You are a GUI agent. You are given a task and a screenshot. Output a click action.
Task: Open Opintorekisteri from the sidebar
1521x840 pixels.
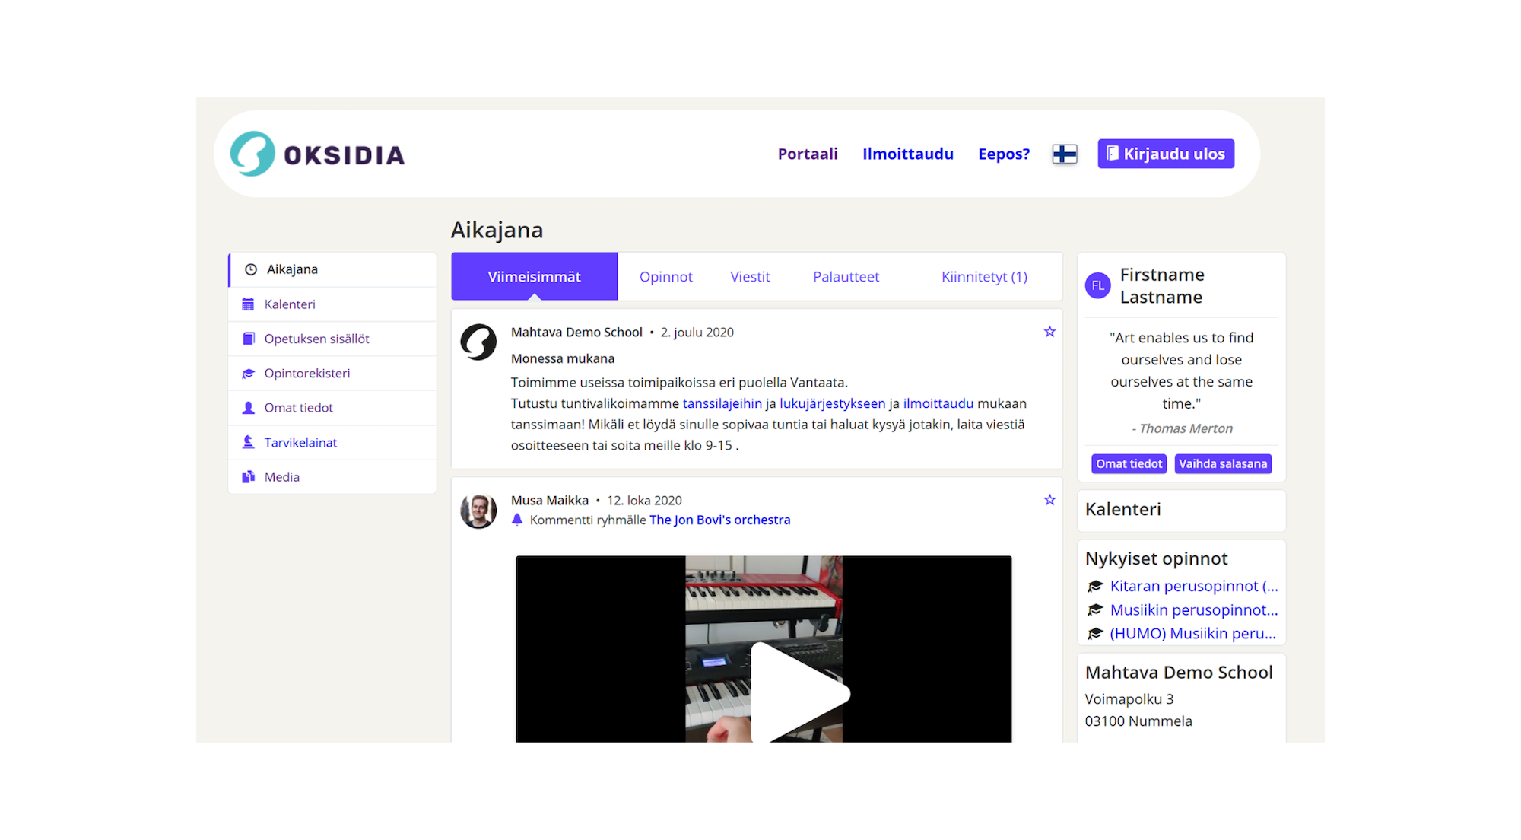tap(306, 373)
